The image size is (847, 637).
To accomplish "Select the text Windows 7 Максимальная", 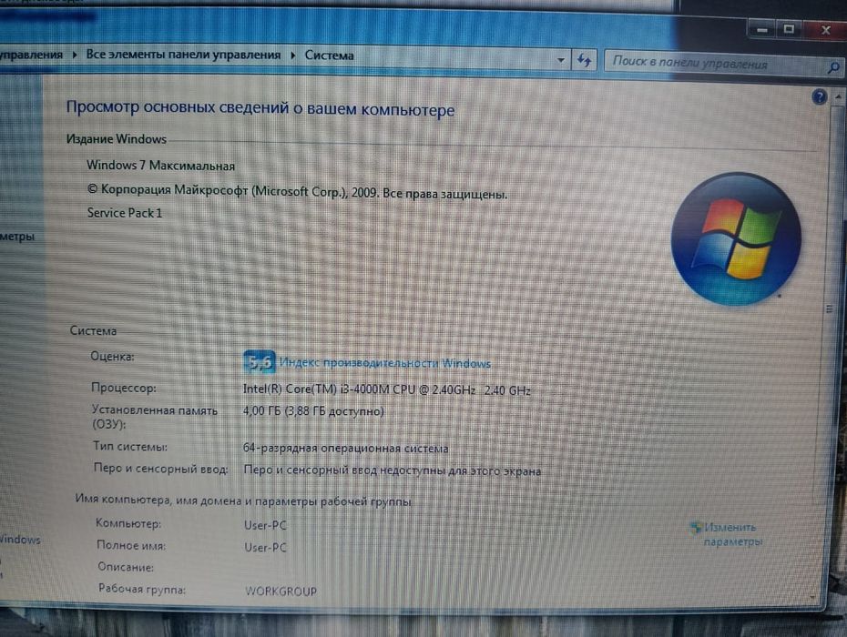I will tap(160, 166).
